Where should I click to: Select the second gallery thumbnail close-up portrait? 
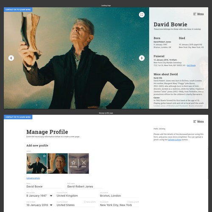pos(58,163)
